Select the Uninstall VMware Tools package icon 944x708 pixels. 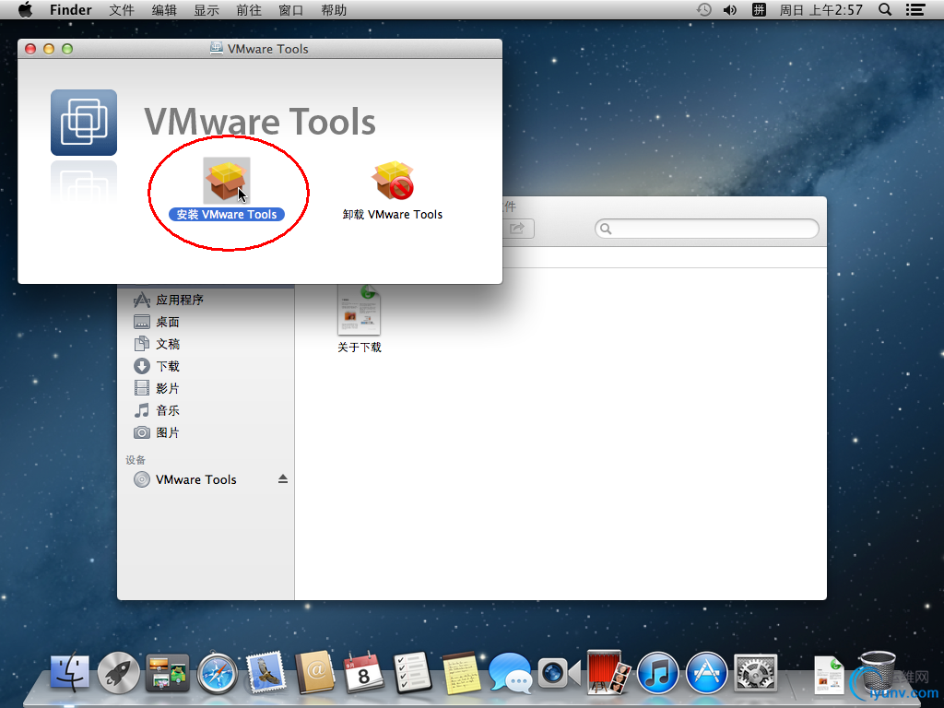393,180
